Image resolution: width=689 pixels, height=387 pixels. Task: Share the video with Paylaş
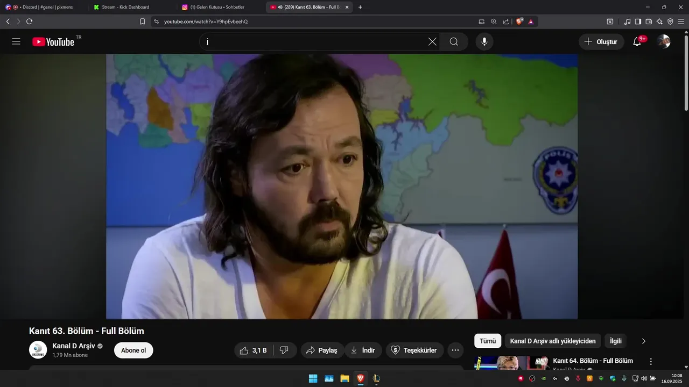[x=322, y=350]
